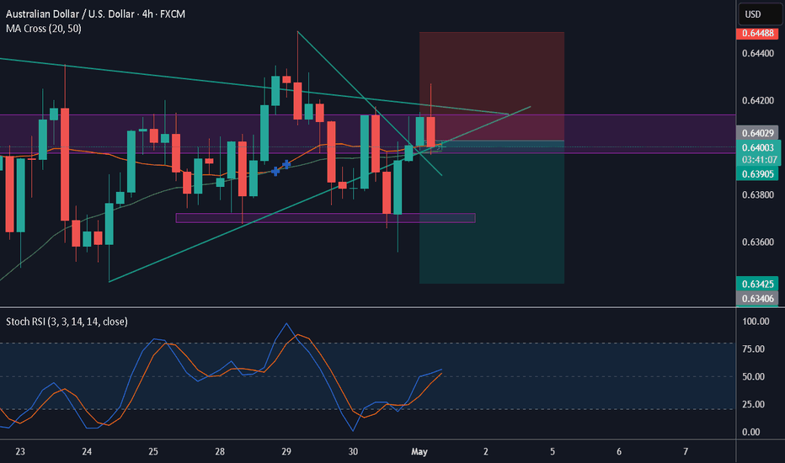The image size is (785, 463).
Task: Click the date label 5 on time axis
Action: point(553,451)
